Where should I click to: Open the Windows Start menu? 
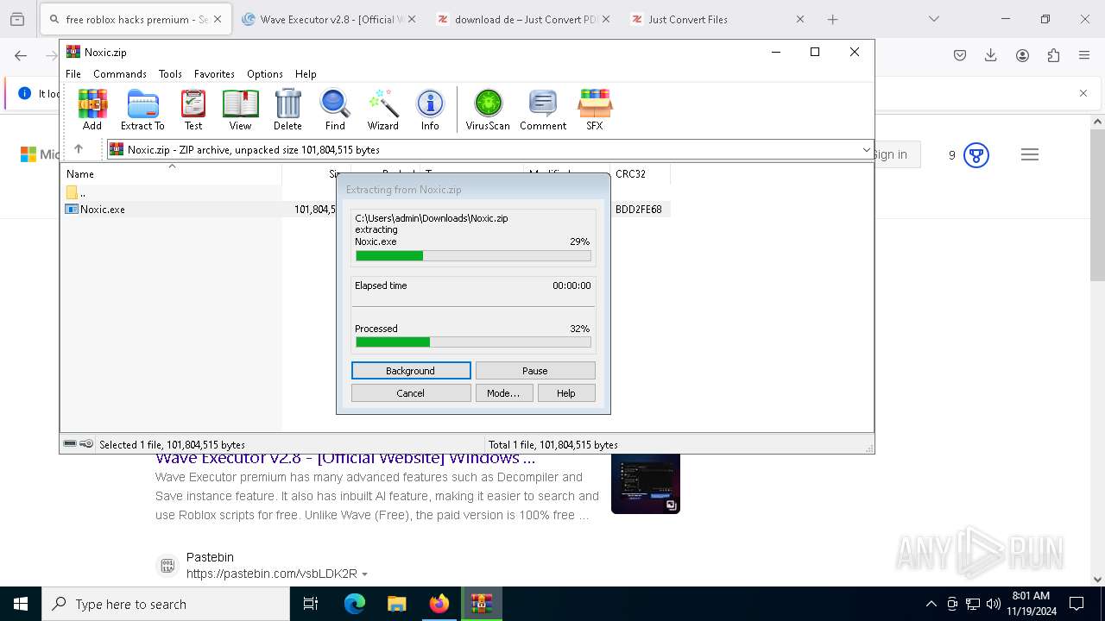[21, 604]
